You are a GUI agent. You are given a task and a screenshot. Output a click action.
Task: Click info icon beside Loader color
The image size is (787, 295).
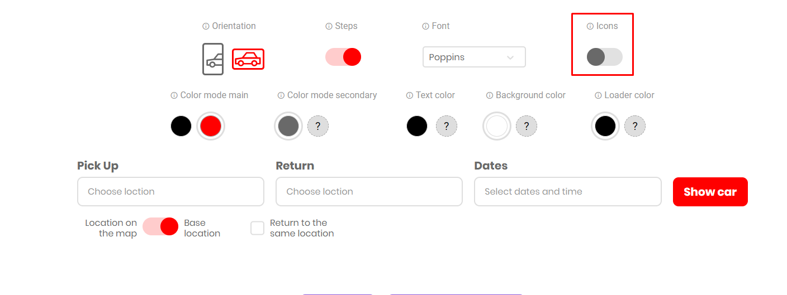(598, 95)
